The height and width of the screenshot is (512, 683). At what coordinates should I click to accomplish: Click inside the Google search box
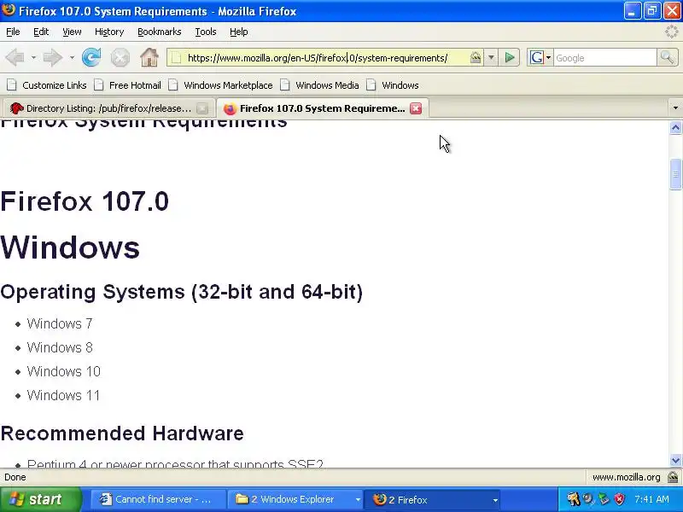604,57
